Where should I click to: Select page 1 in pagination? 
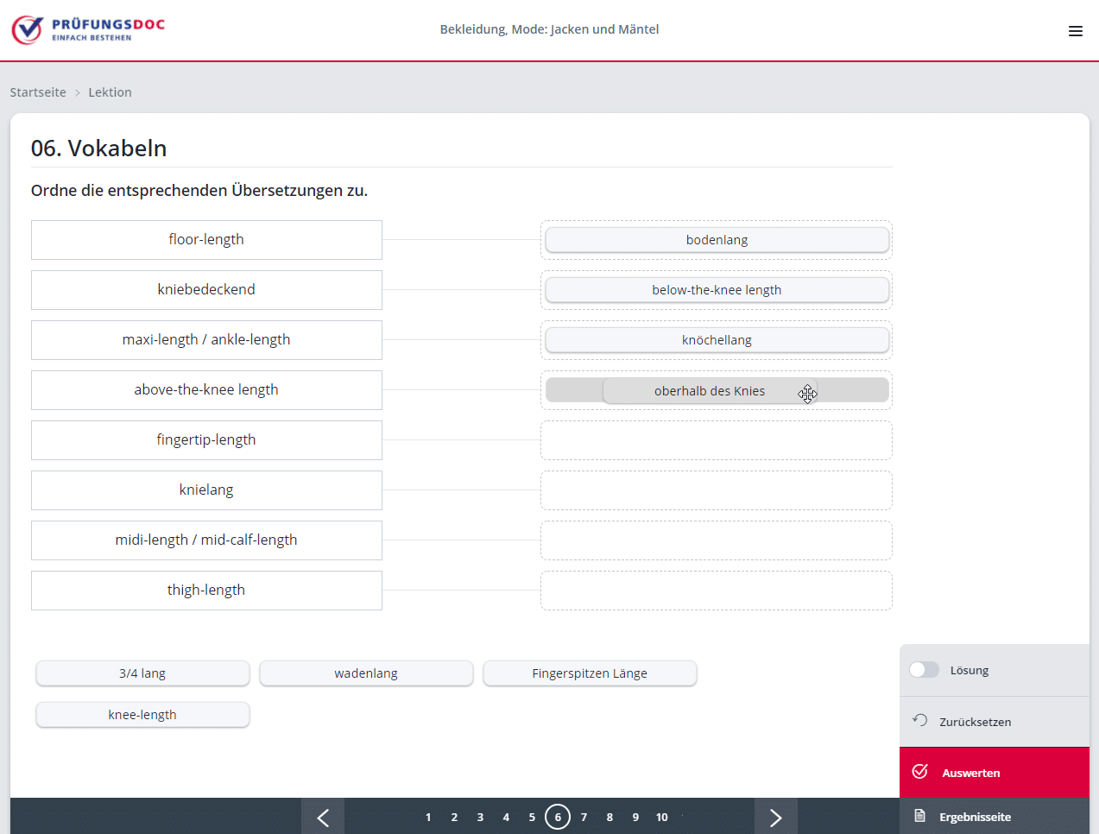(x=428, y=817)
